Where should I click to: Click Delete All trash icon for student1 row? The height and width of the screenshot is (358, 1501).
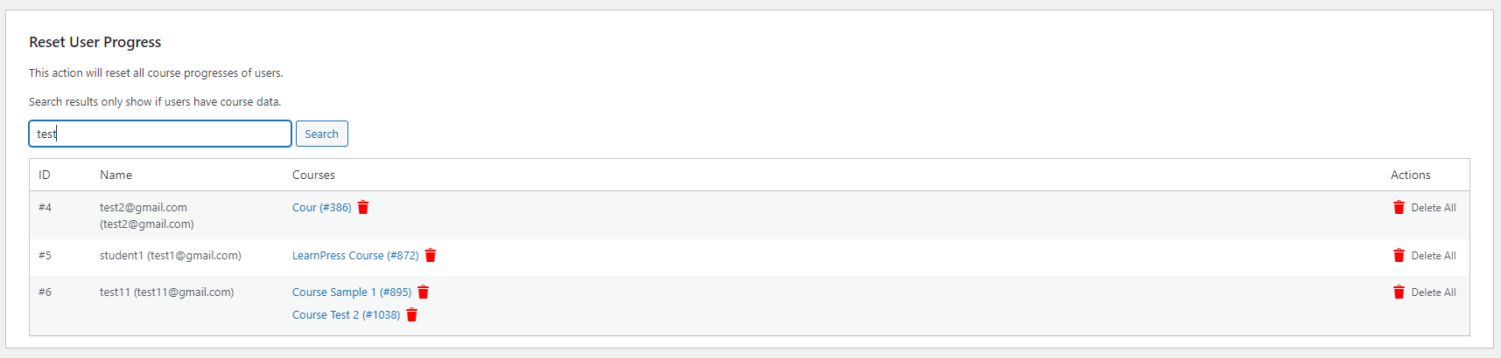1399,256
